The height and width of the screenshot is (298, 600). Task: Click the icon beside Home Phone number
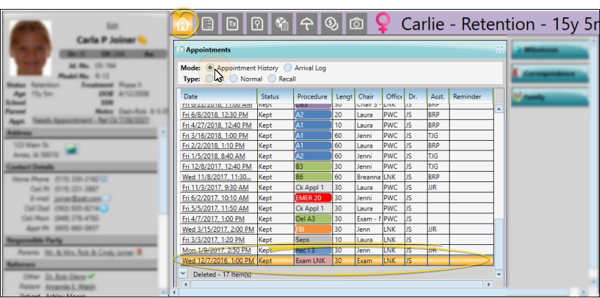click(x=103, y=179)
